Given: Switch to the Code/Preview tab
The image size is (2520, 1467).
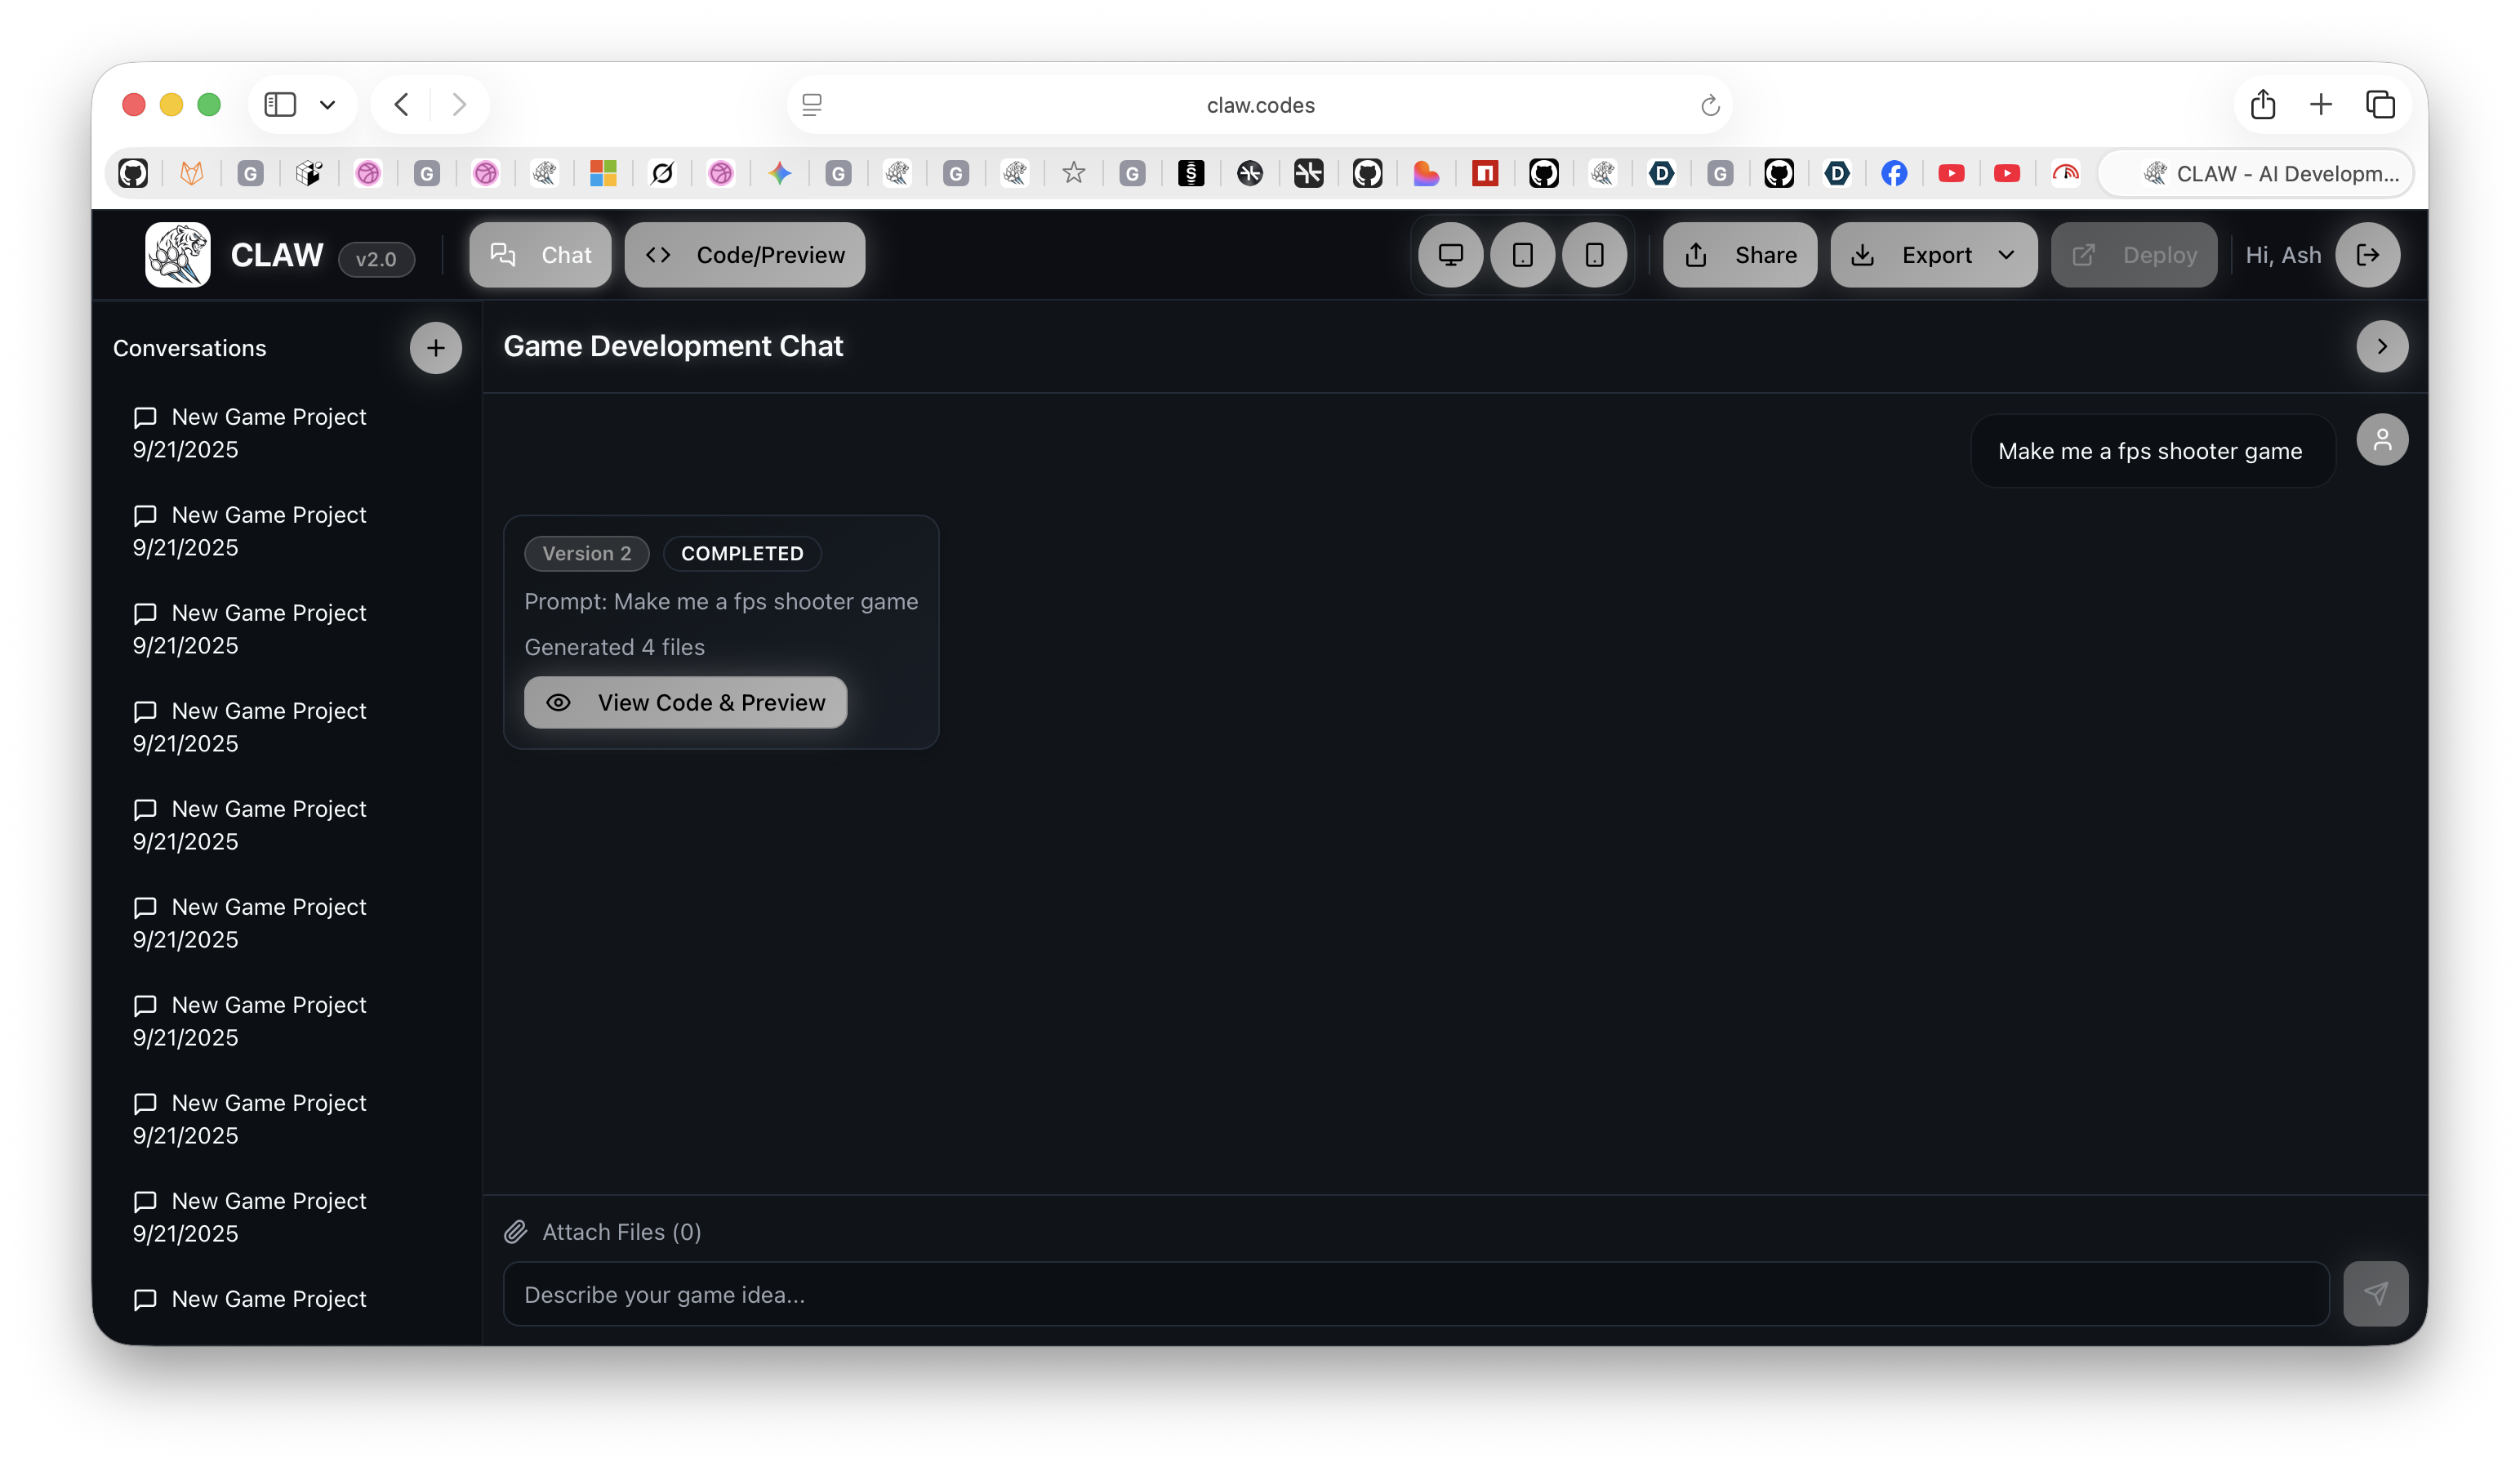Looking at the screenshot, I should pyautogui.click(x=745, y=255).
